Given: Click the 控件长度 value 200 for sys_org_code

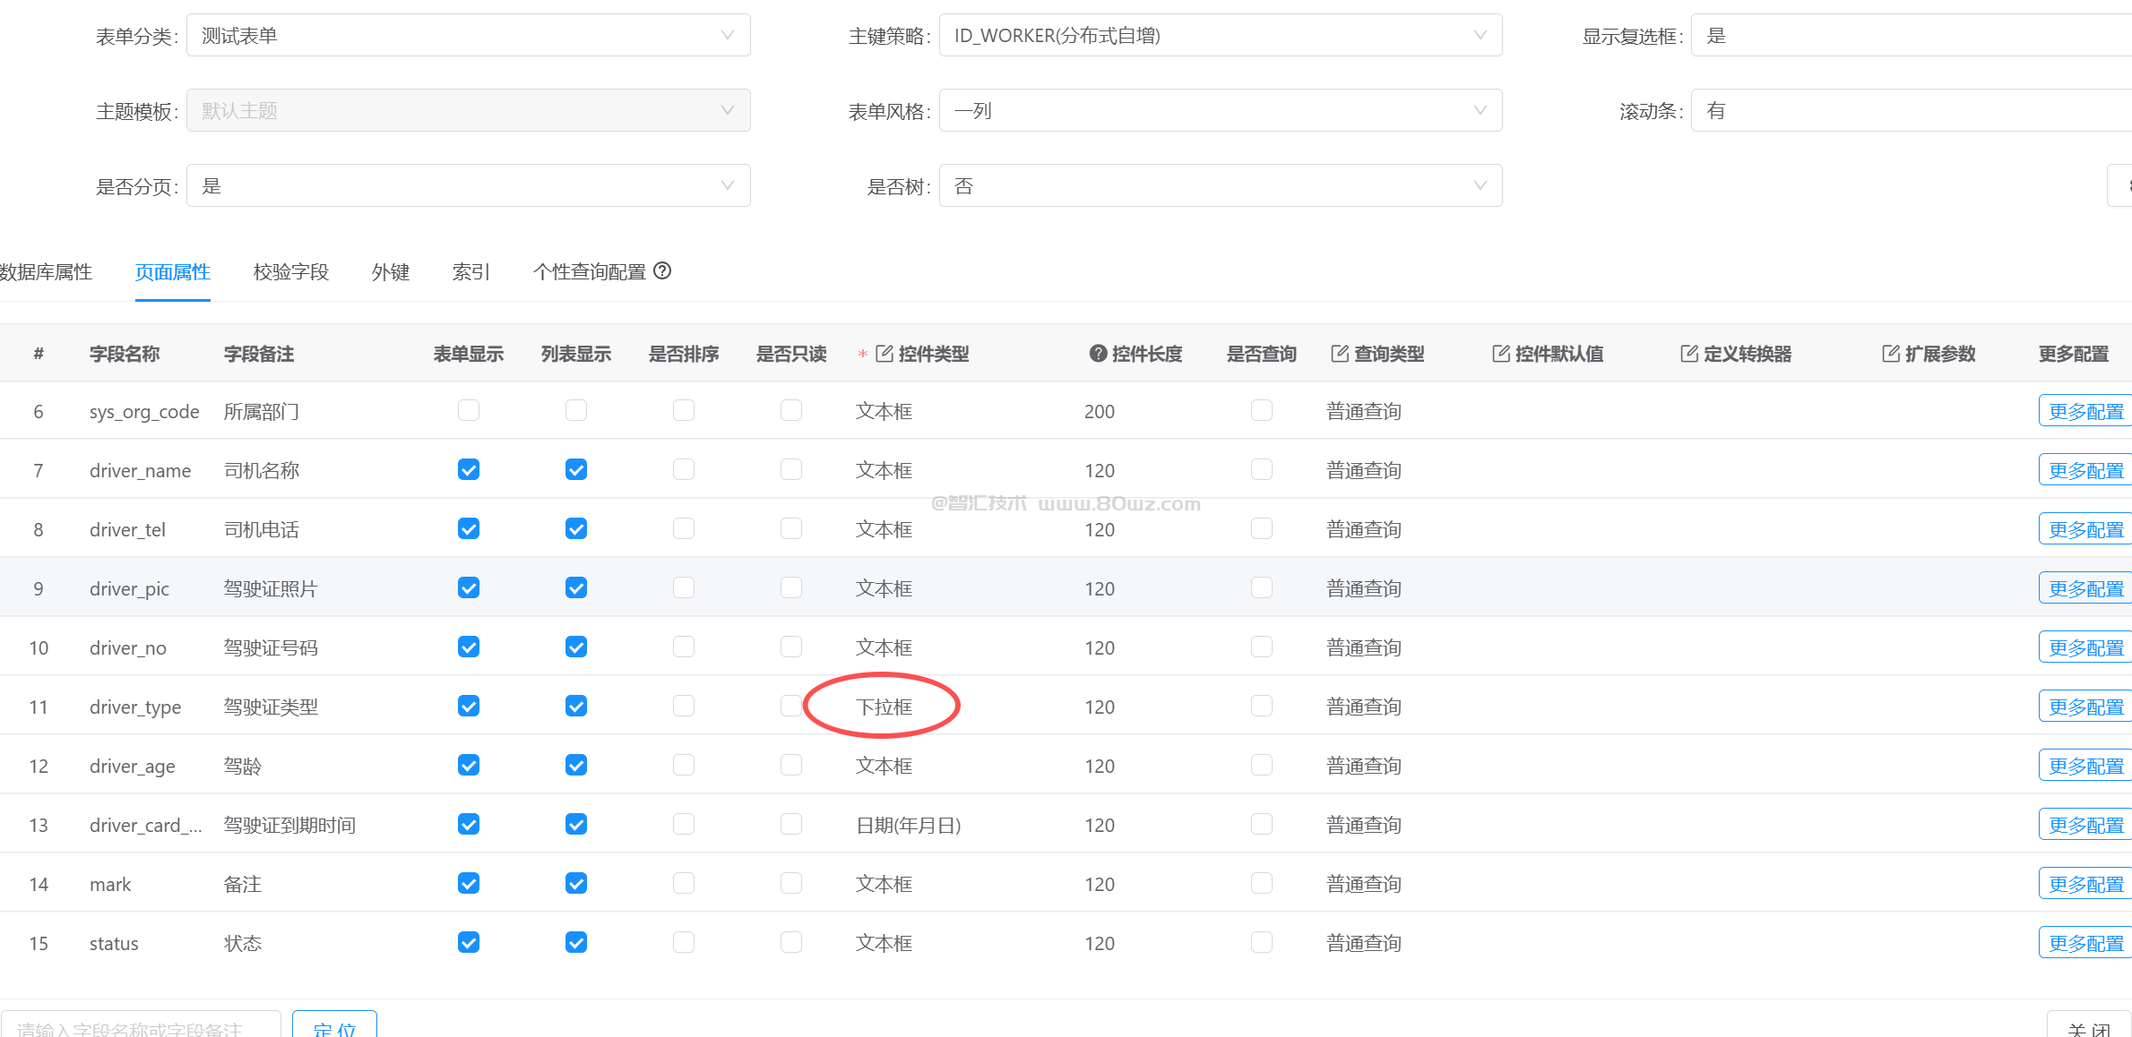Looking at the screenshot, I should [x=1100, y=411].
